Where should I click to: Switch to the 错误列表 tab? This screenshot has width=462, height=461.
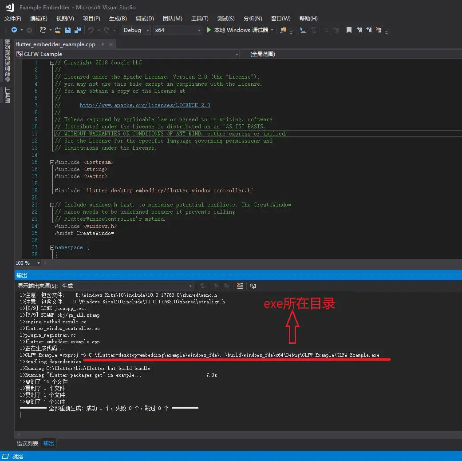pos(28,443)
